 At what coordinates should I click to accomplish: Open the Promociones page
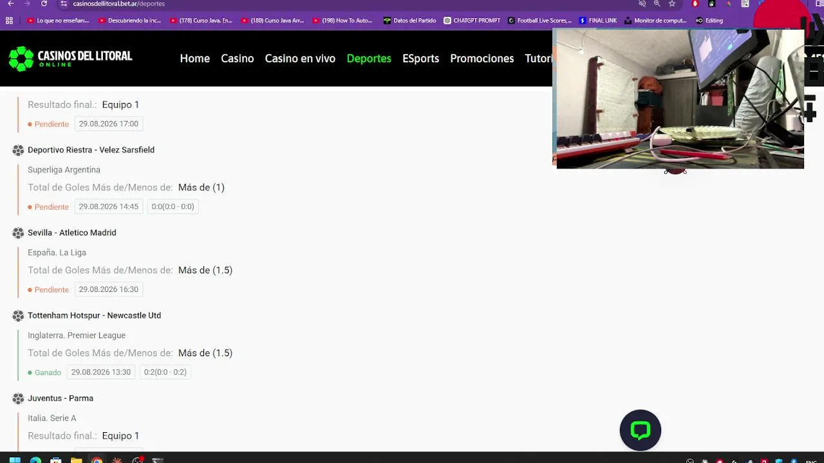pos(482,59)
